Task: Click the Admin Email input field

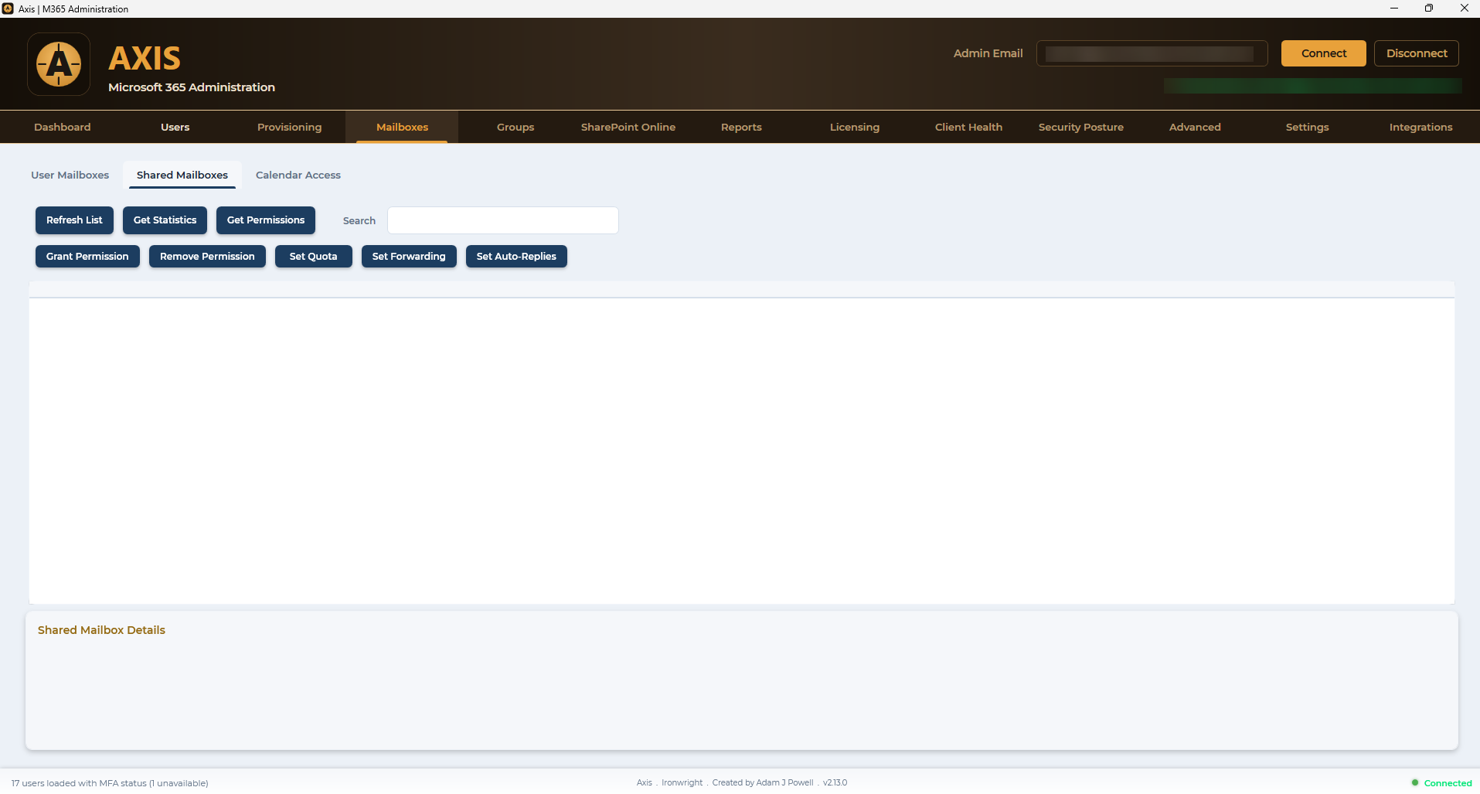Action: (1152, 53)
